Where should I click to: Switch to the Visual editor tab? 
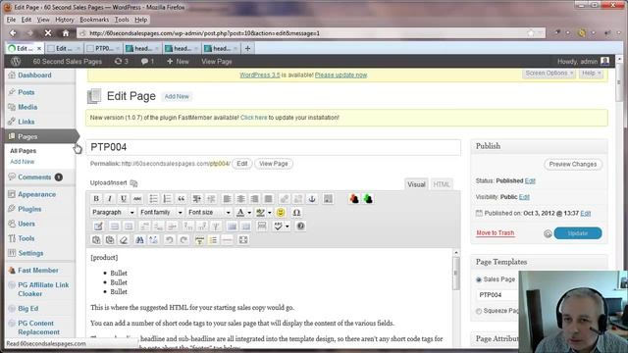(x=416, y=184)
